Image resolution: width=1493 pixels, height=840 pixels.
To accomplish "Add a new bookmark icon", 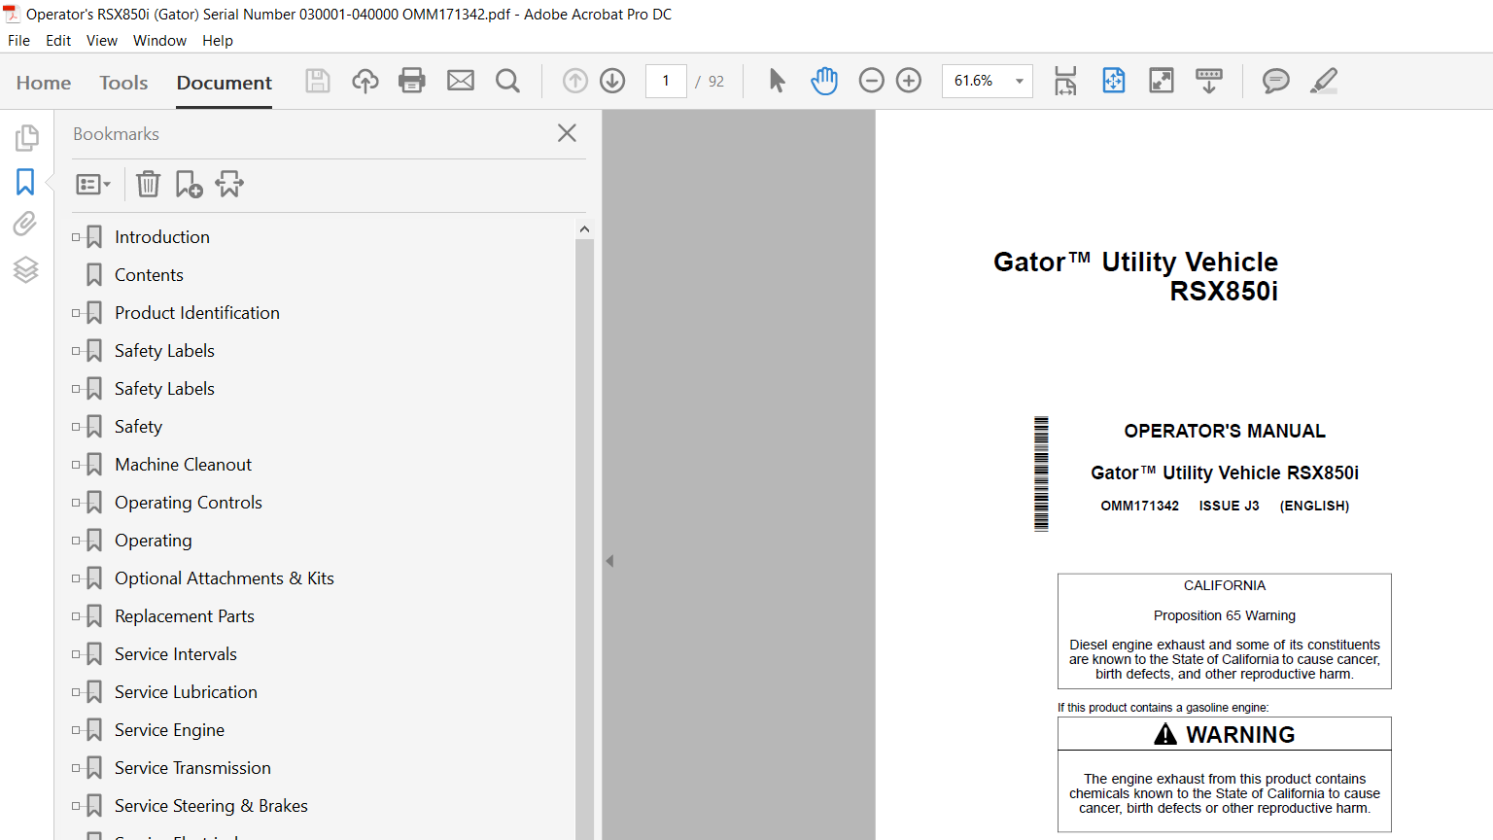I will click(189, 184).
